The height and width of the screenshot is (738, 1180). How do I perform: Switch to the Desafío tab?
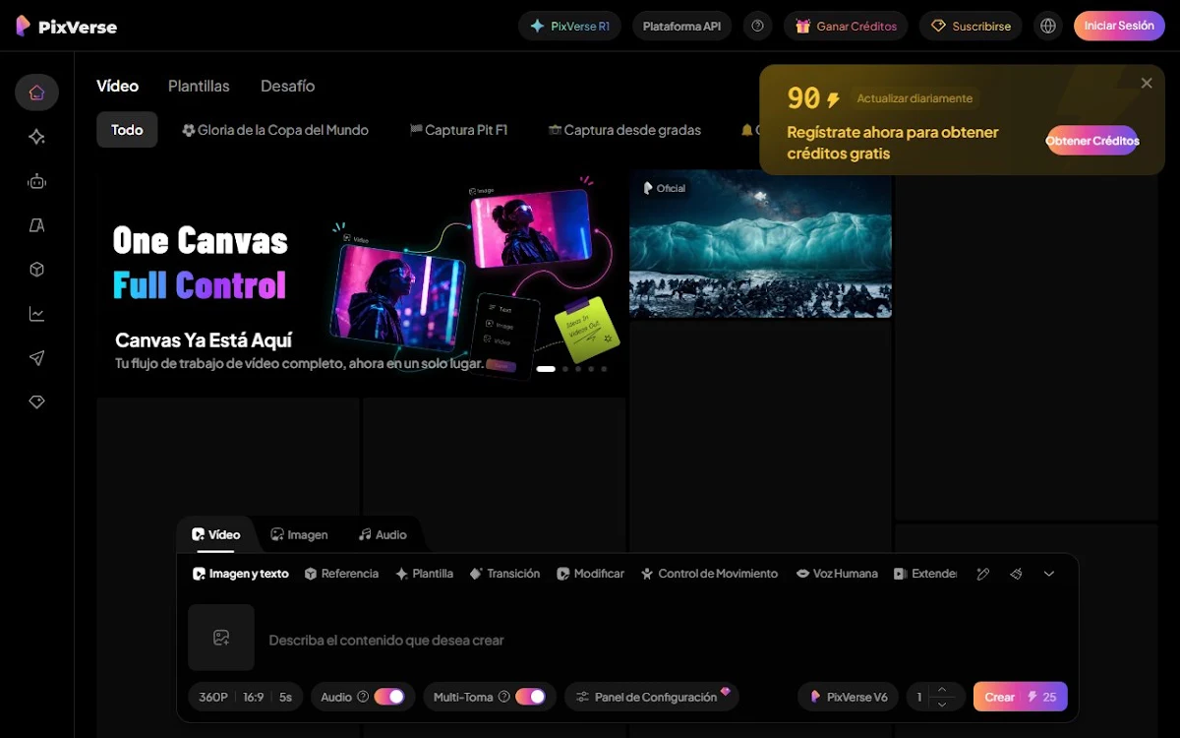tap(288, 86)
